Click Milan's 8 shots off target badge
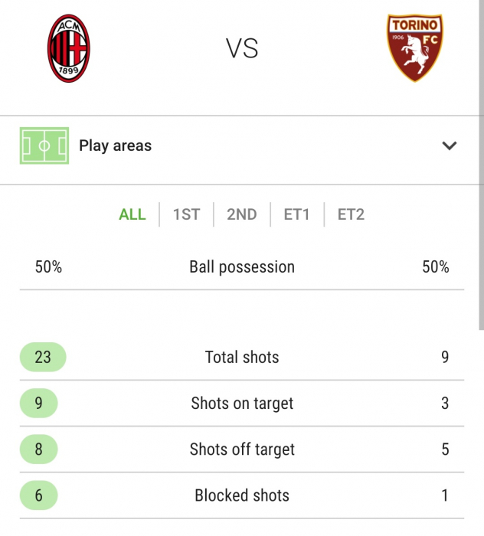The height and width of the screenshot is (536, 484). tap(38, 449)
